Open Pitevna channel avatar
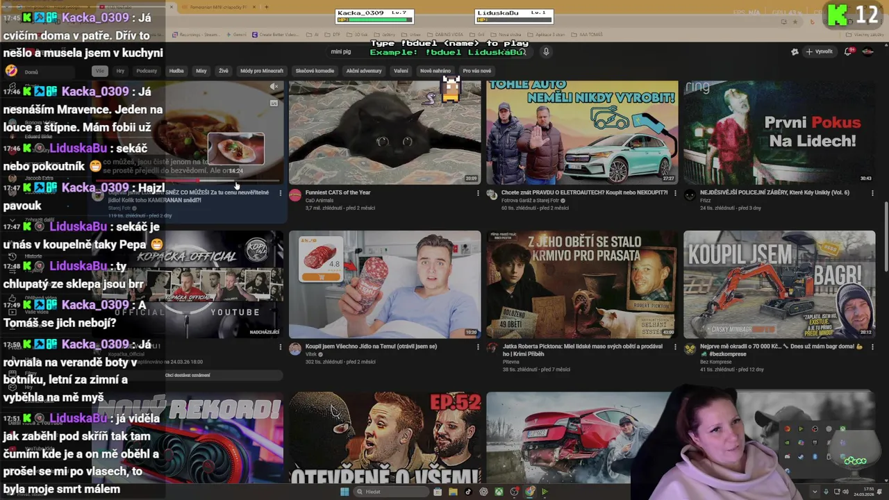 click(x=492, y=349)
